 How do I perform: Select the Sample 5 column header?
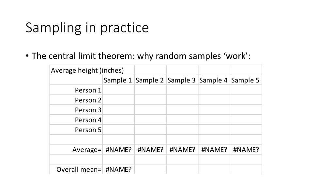click(246, 80)
